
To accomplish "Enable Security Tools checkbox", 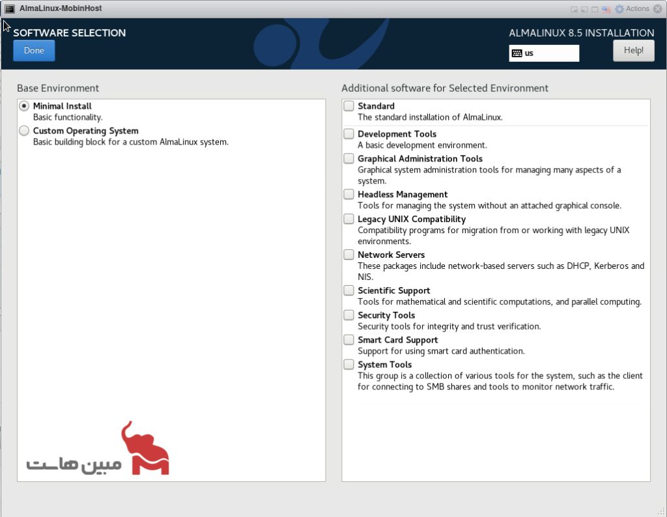I will tap(349, 314).
